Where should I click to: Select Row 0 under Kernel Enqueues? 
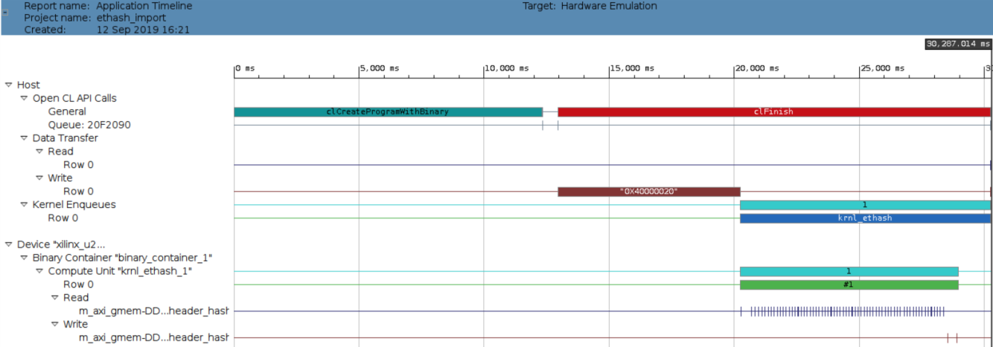point(63,218)
